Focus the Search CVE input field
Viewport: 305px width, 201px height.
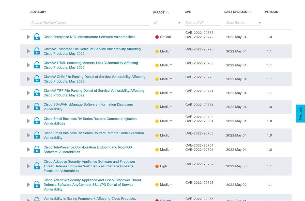tap(203, 23)
